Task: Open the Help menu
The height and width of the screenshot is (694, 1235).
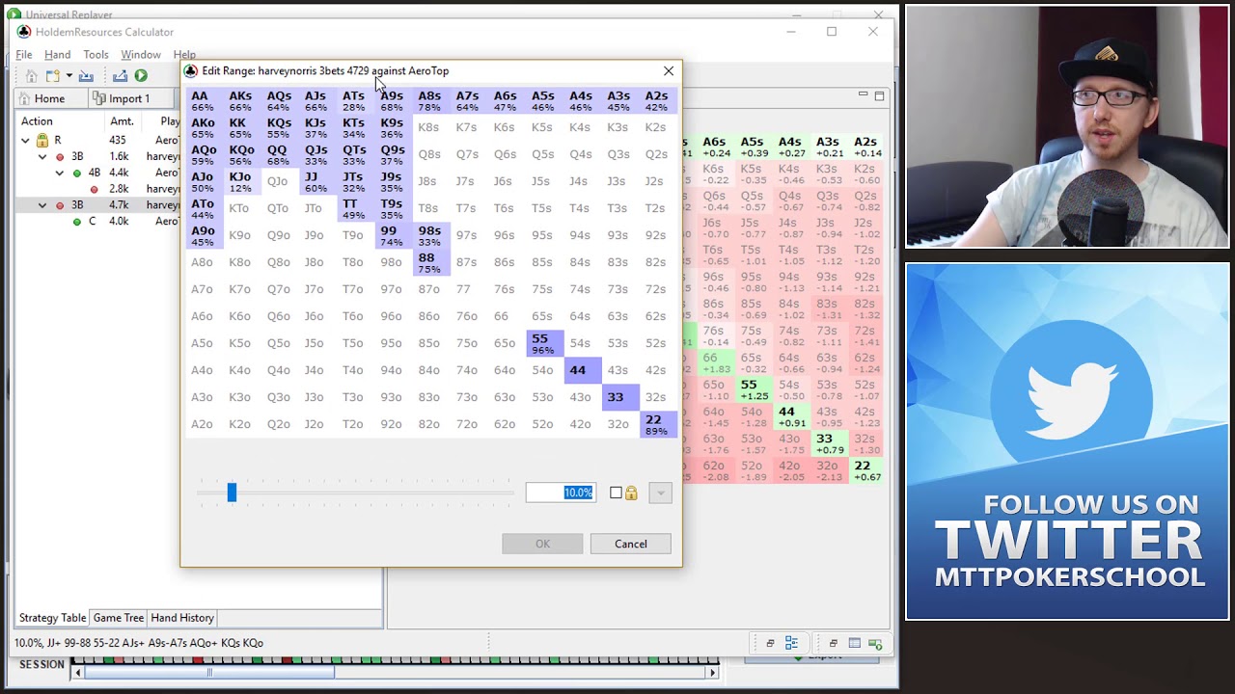Action: pos(184,55)
